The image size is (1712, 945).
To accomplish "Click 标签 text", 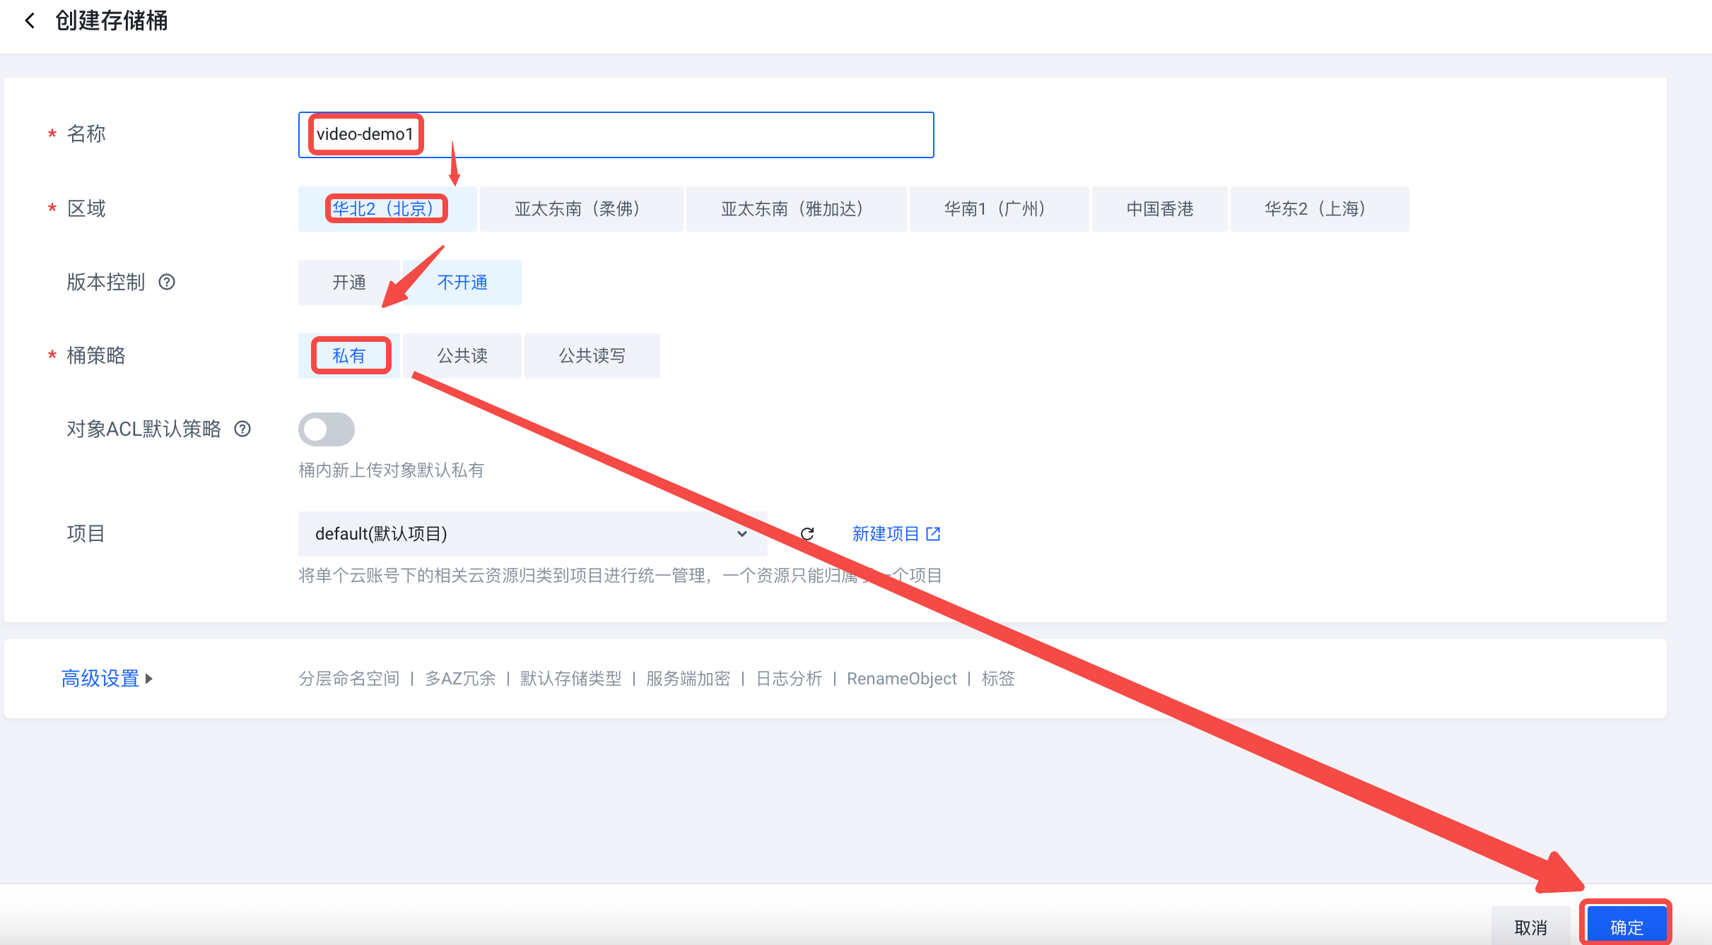I will (998, 679).
